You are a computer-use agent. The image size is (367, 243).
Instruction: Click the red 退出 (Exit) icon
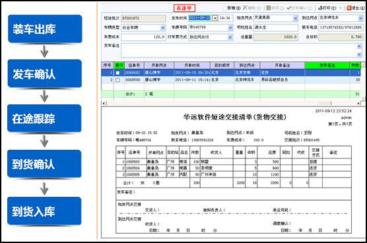349,8
